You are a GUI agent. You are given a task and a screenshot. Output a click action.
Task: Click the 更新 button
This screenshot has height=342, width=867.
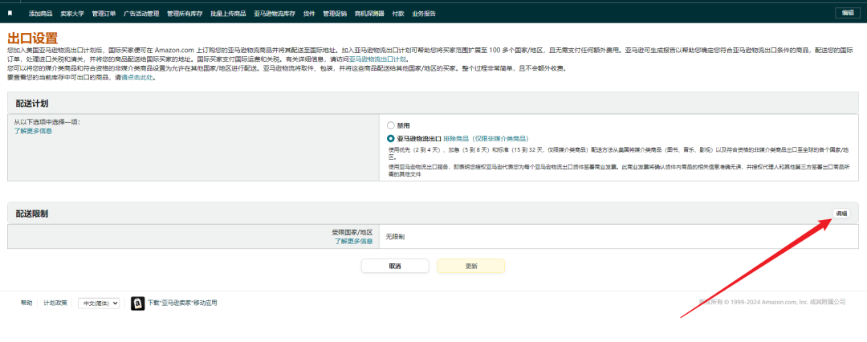tap(471, 266)
